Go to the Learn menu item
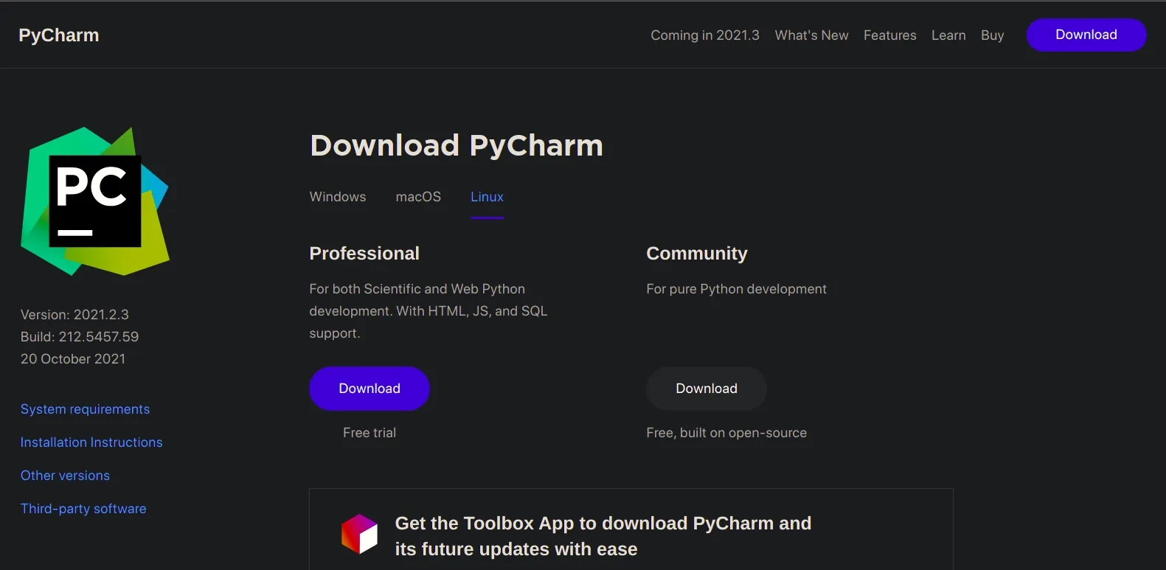1166x570 pixels. click(x=948, y=35)
